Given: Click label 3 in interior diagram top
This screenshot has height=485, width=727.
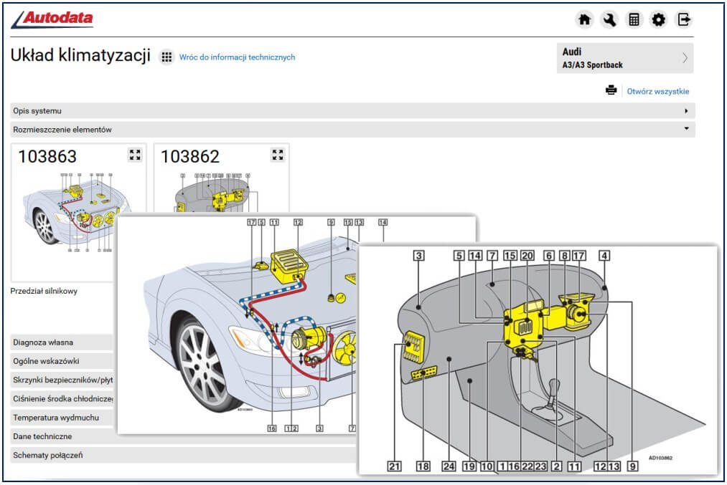Looking at the screenshot, I should (x=418, y=256).
